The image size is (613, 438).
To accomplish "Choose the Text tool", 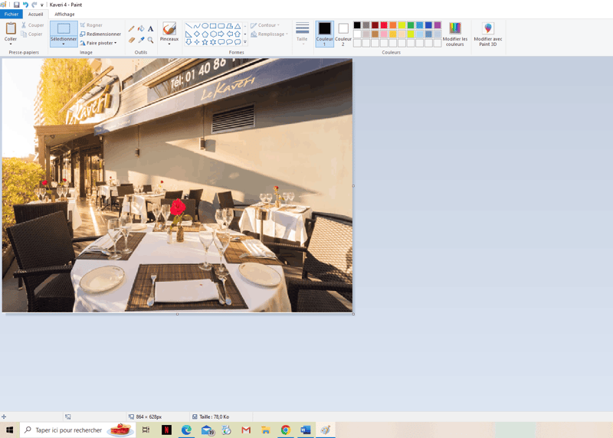I will pyautogui.click(x=150, y=29).
